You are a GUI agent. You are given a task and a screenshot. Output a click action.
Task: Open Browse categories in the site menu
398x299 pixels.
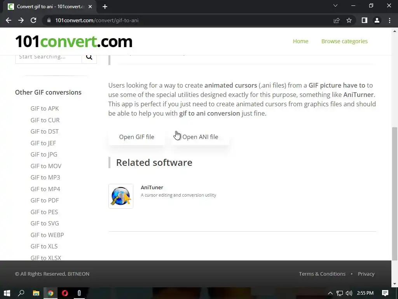344,41
